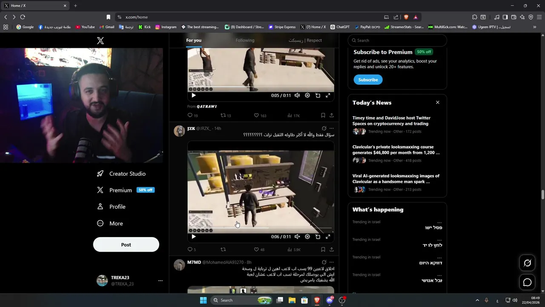
Task: Share the QATRAWI video post
Action: coord(332,116)
